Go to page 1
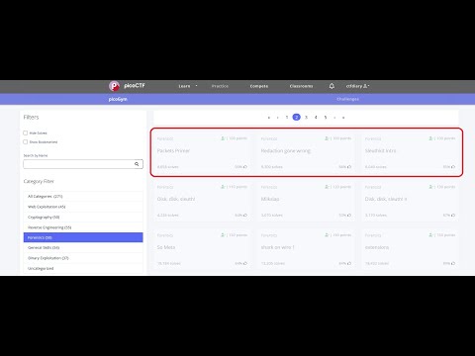The width and height of the screenshot is (475, 356). click(287, 118)
